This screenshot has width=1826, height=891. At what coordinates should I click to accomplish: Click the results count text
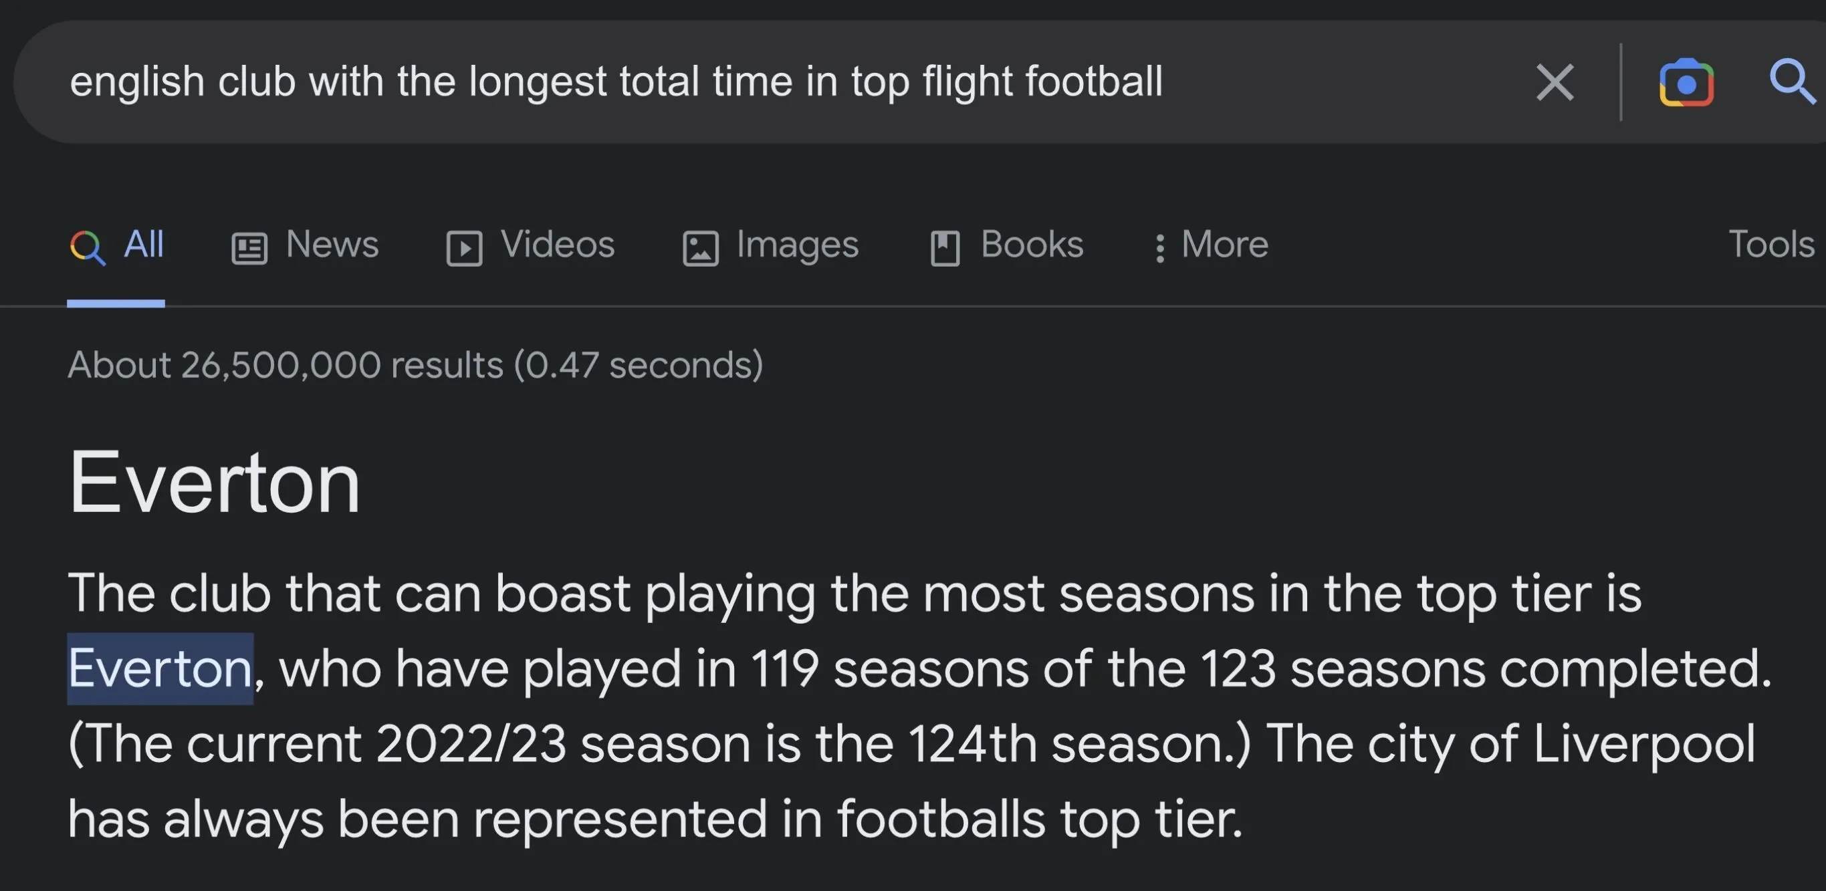(x=415, y=365)
